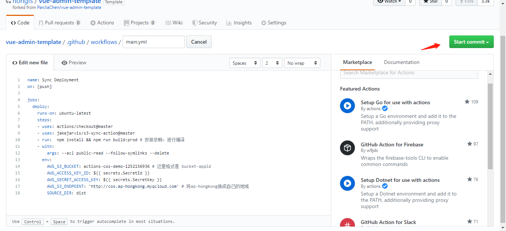Click the "npm install && npm run build:prod" line
The image size is (506, 231).
[x=111, y=140]
